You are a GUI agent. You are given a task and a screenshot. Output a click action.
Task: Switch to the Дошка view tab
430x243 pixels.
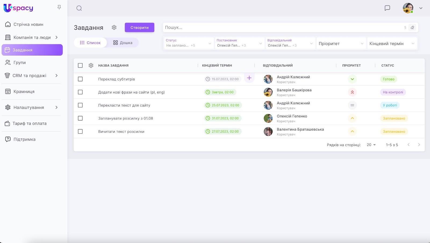pyautogui.click(x=123, y=43)
